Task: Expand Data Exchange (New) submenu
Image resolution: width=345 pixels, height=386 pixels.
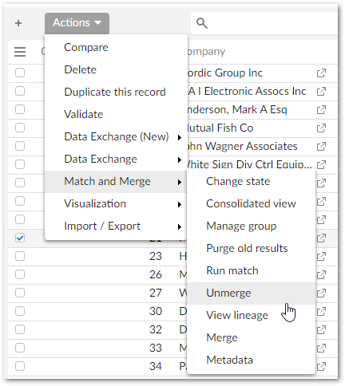Action: 117,137
